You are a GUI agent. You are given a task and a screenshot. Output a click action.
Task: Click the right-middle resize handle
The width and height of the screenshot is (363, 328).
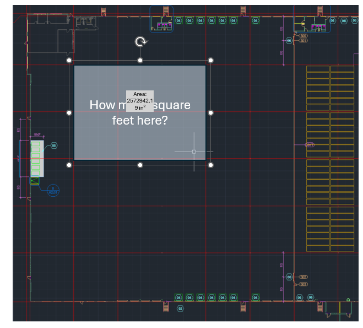(210, 113)
